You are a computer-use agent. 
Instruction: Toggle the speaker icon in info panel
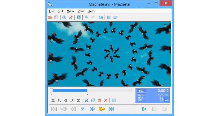[166, 100]
